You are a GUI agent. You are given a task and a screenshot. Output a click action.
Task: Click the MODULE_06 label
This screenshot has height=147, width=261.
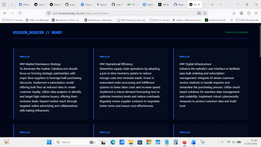tap(184, 132)
